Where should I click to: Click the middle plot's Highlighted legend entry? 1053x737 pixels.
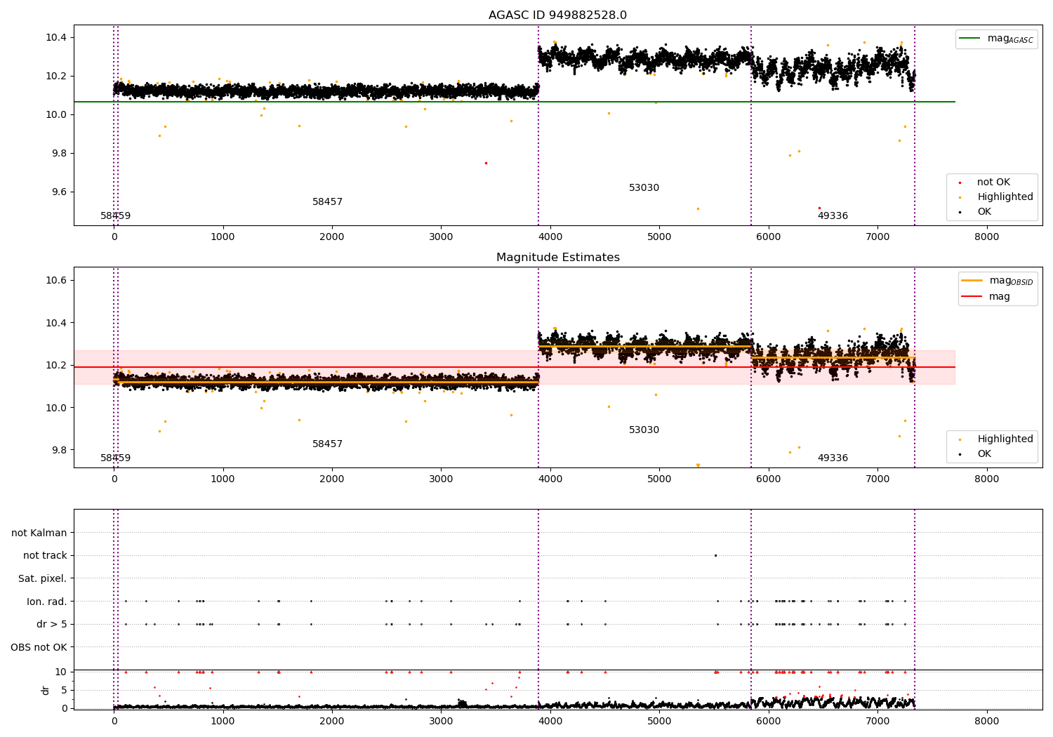pyautogui.click(x=997, y=439)
